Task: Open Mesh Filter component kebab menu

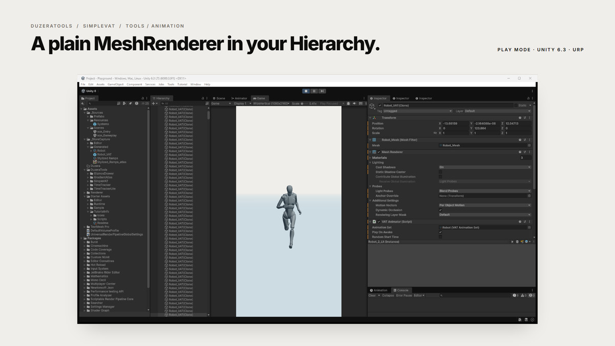Action: point(529,139)
